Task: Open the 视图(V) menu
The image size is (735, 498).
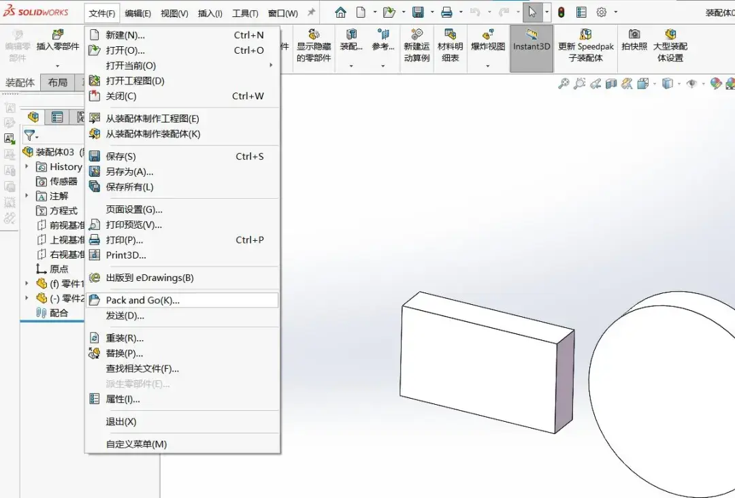Action: (174, 13)
